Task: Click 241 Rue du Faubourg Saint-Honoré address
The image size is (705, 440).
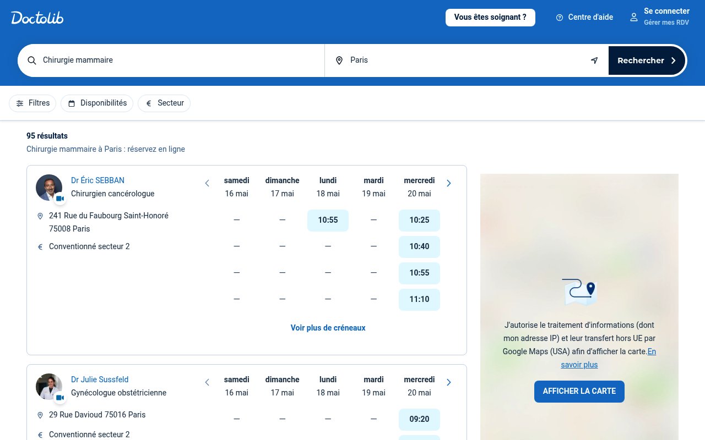Action: pyautogui.click(x=109, y=222)
